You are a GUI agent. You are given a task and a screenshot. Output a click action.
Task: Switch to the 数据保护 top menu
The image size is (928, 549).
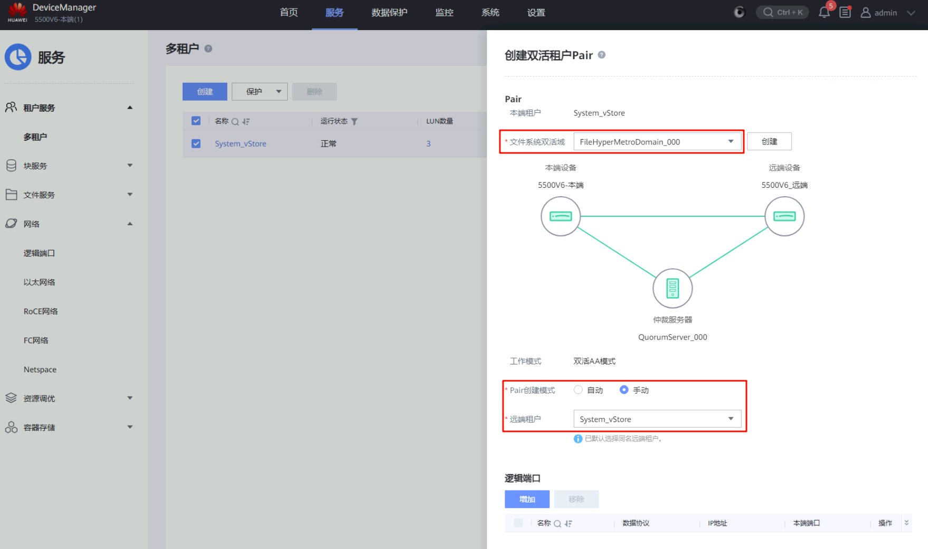tap(389, 13)
